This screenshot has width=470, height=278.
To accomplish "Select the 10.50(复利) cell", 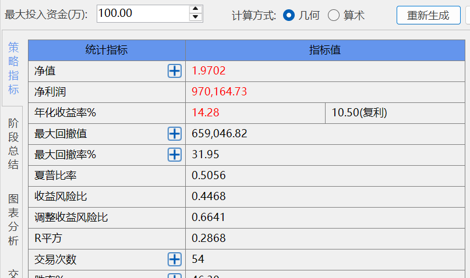I will pyautogui.click(x=359, y=113).
